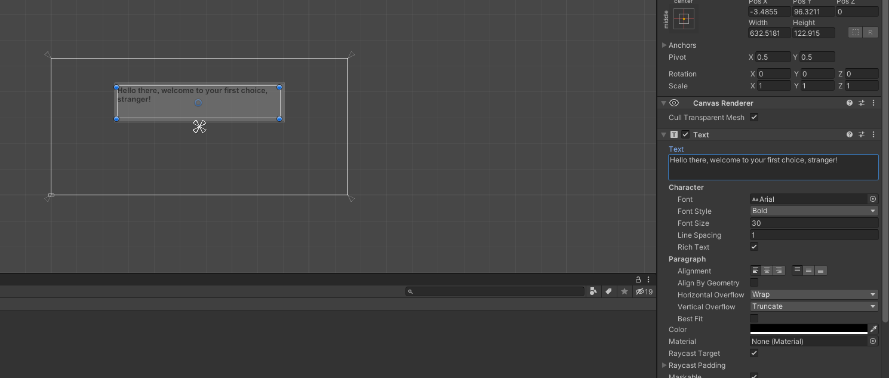The width and height of the screenshot is (889, 378).
Task: Enable Align By Geometry checkbox
Action: point(754,282)
